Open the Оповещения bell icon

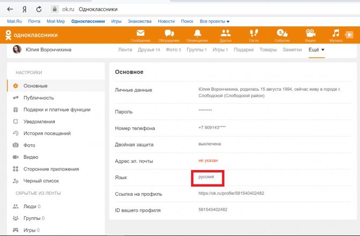click(x=197, y=33)
